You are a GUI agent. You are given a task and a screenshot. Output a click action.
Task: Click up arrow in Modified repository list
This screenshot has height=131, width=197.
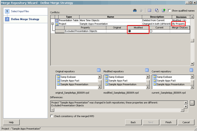[x=148, y=77]
